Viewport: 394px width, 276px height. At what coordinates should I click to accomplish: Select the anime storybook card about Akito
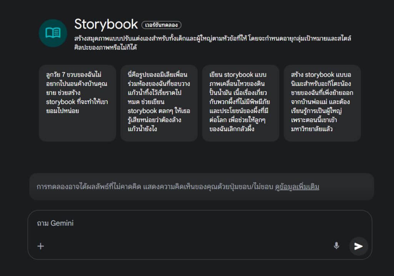(322, 103)
